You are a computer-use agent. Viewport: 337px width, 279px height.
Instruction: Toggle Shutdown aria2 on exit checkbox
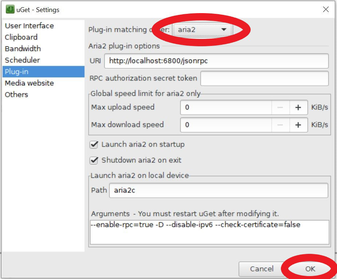coord(94,160)
